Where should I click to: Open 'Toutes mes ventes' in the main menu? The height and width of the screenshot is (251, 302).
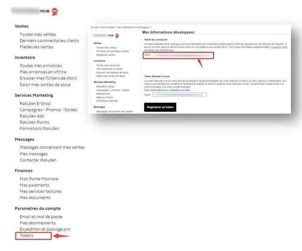38,34
